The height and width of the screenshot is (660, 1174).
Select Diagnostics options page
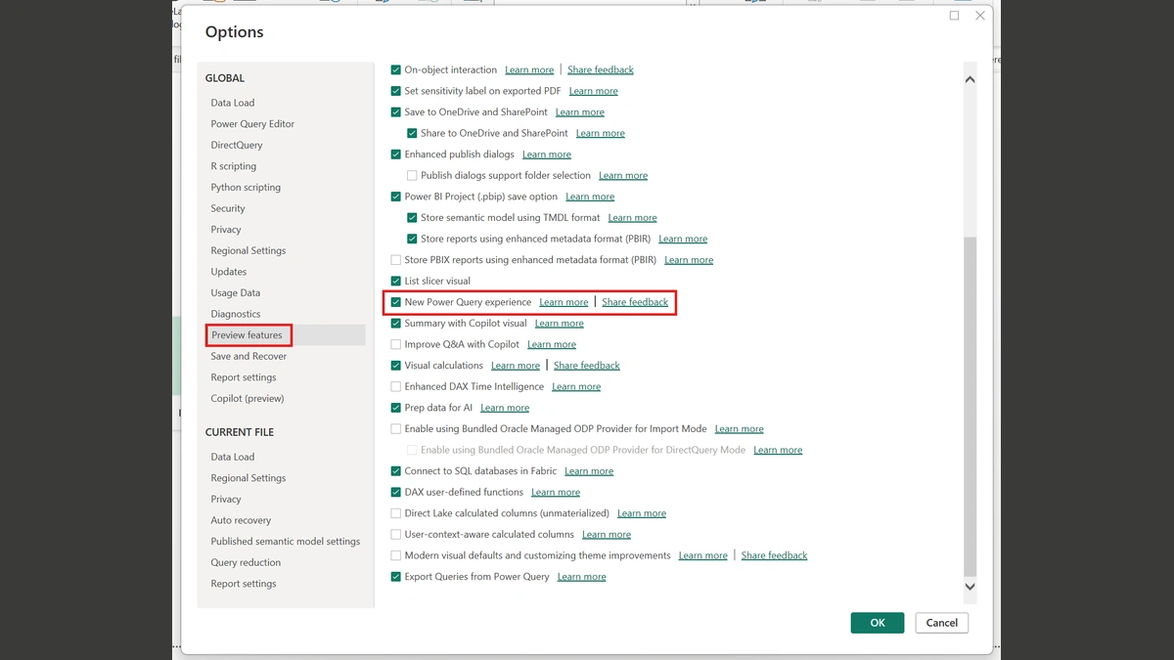(x=236, y=314)
